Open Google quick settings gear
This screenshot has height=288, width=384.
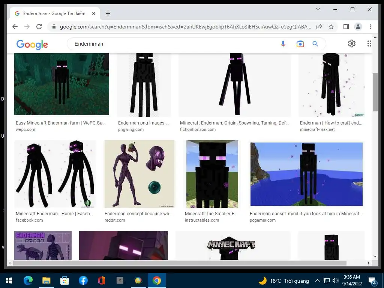point(352,43)
